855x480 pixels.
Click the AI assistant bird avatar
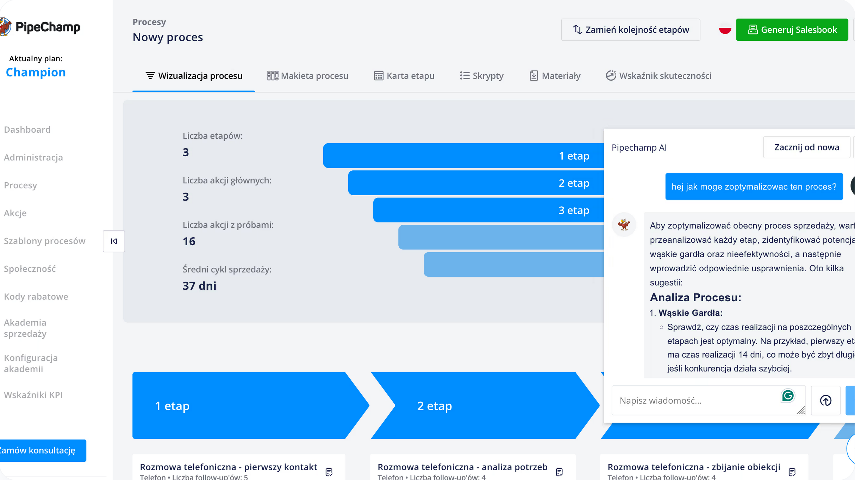pyautogui.click(x=624, y=225)
